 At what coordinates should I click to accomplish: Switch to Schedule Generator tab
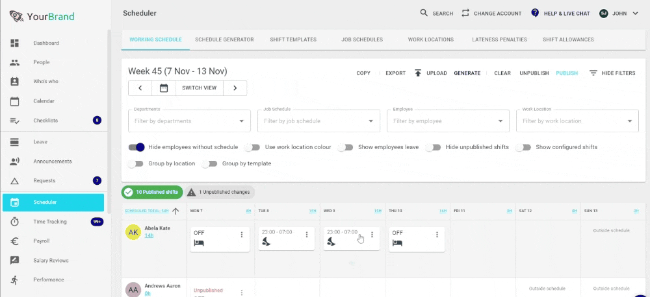pos(224,40)
